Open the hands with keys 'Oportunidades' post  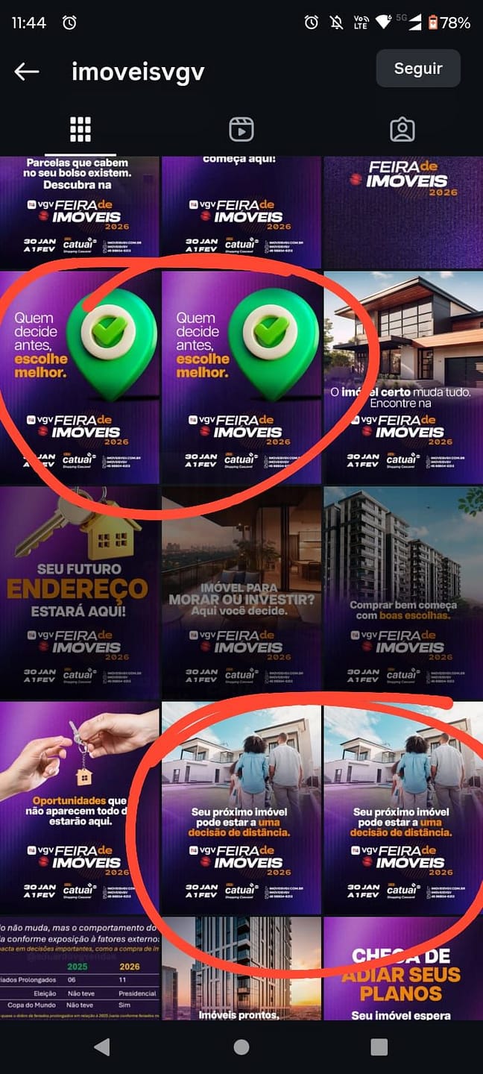point(80,808)
